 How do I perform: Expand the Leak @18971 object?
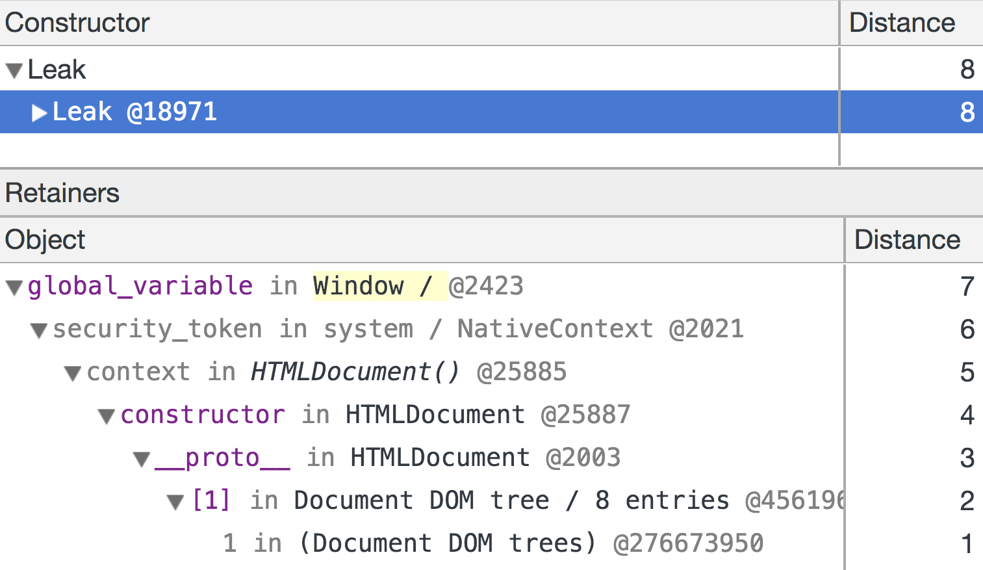click(x=39, y=113)
